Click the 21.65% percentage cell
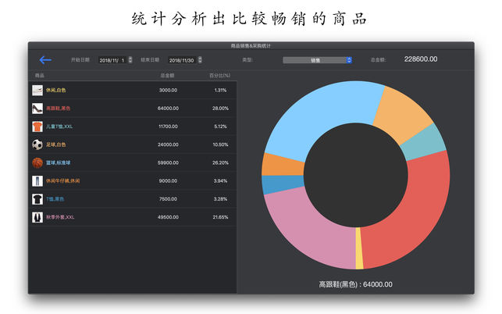Image resolution: width=502 pixels, height=314 pixels. click(220, 217)
